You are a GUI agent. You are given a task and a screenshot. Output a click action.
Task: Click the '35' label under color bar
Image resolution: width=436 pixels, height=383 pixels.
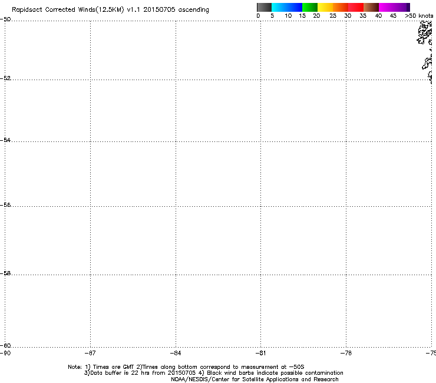(x=363, y=16)
